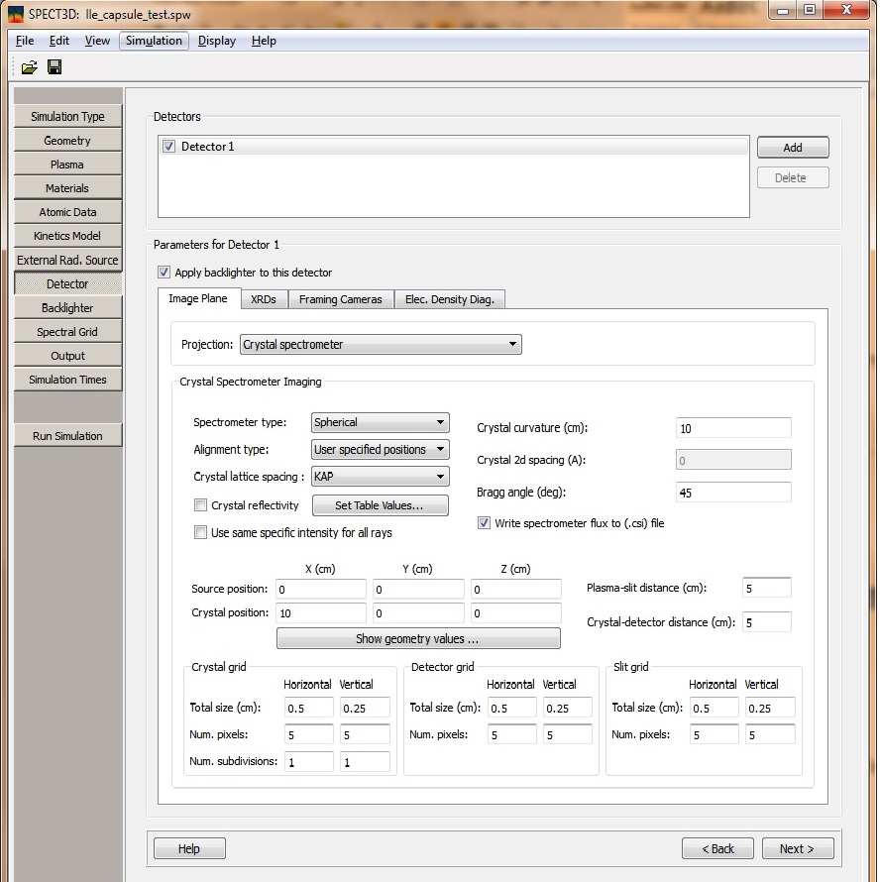Click the Bragg angle input field

732,493
